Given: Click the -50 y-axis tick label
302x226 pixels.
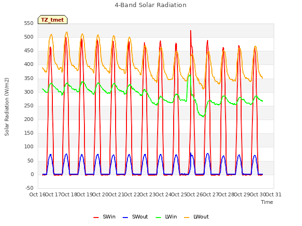Looking at the screenshot, I should (29, 188).
